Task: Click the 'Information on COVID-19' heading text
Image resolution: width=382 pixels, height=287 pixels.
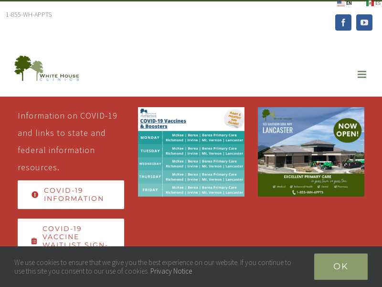Action: click(67, 141)
